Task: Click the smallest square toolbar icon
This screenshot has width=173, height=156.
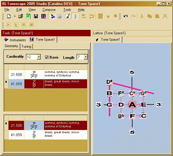Action: (x=108, y=17)
